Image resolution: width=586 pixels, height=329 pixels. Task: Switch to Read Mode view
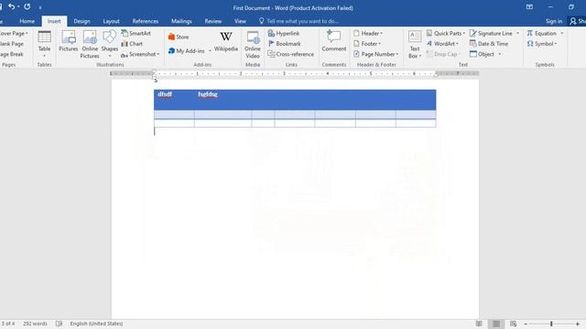479,324
